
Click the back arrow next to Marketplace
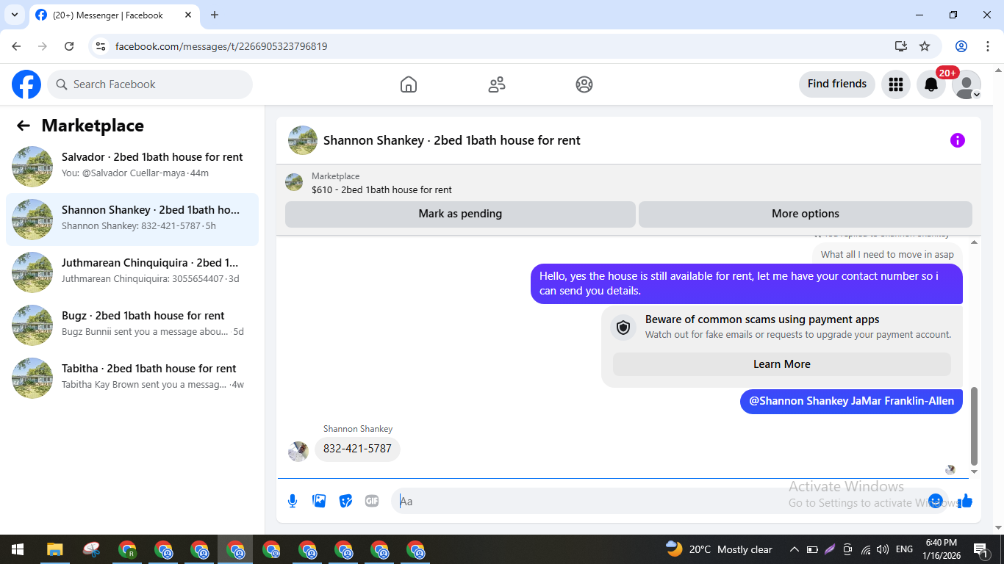pos(24,126)
